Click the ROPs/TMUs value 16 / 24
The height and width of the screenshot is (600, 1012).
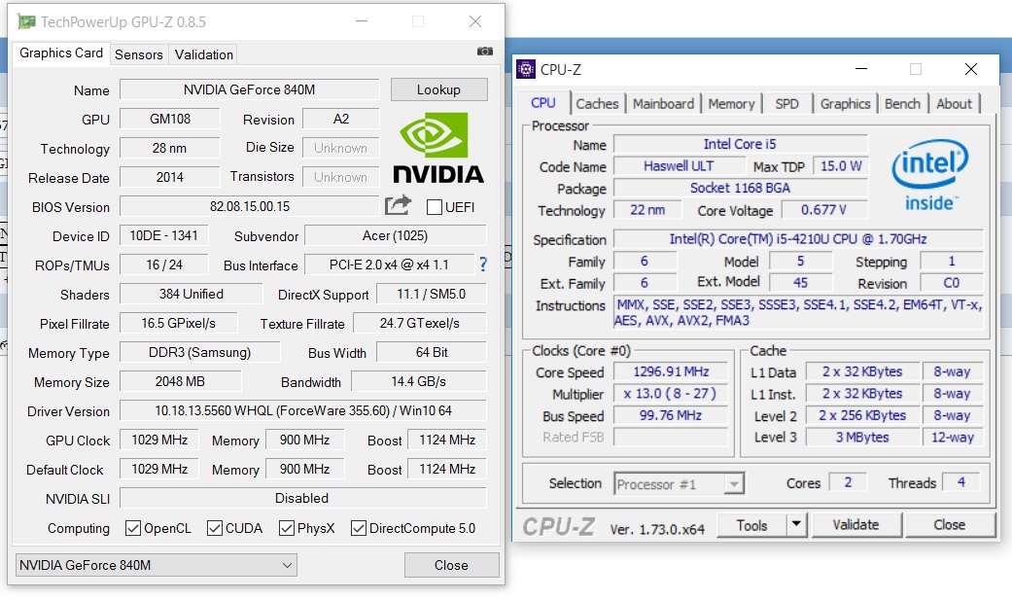point(164,265)
